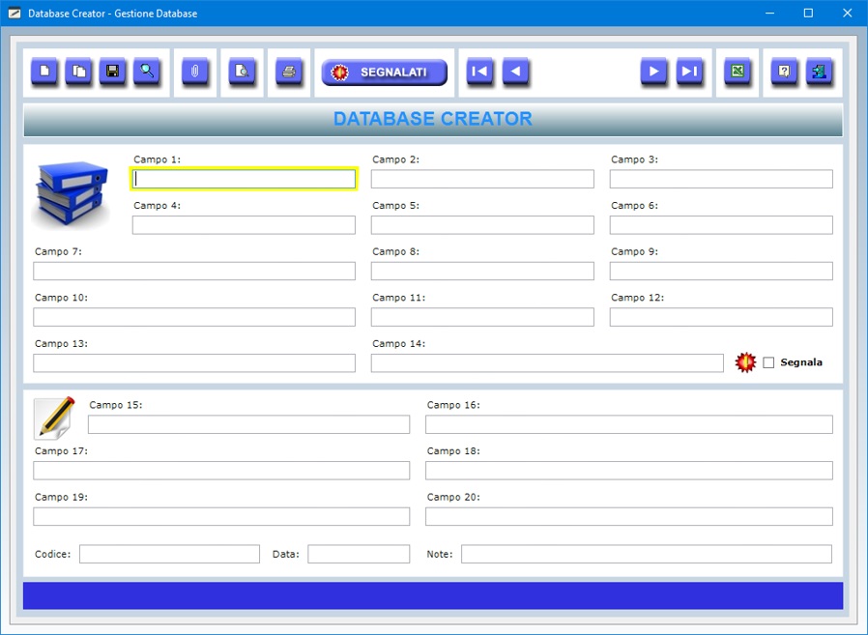
Task: Click inside Campo 8 field
Action: (482, 271)
